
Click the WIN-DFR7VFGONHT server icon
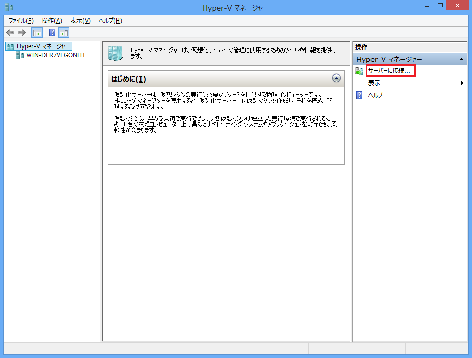[20, 55]
